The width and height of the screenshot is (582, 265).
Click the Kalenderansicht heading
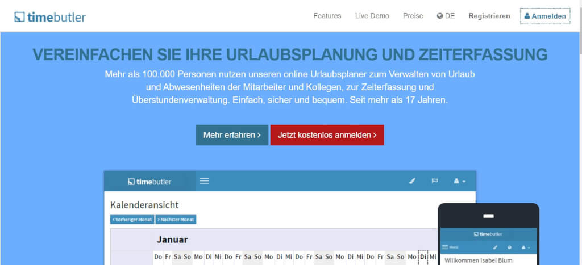tap(144, 205)
